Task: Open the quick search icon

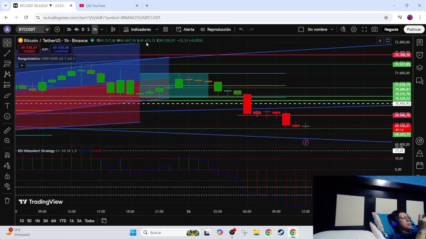Action: coord(343,30)
